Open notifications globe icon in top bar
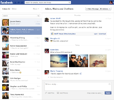Image resolution: width=114 pixels, height=100 pixels. pos(22,3)
